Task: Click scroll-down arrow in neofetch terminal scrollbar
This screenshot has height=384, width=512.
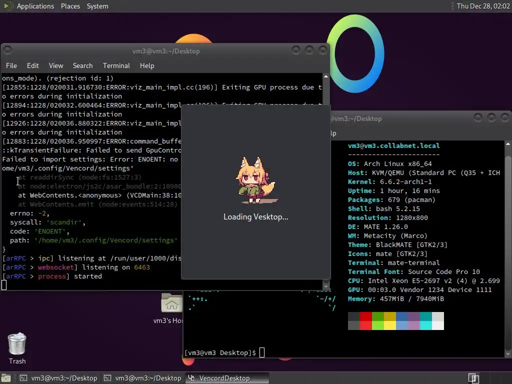Action: point(508,354)
